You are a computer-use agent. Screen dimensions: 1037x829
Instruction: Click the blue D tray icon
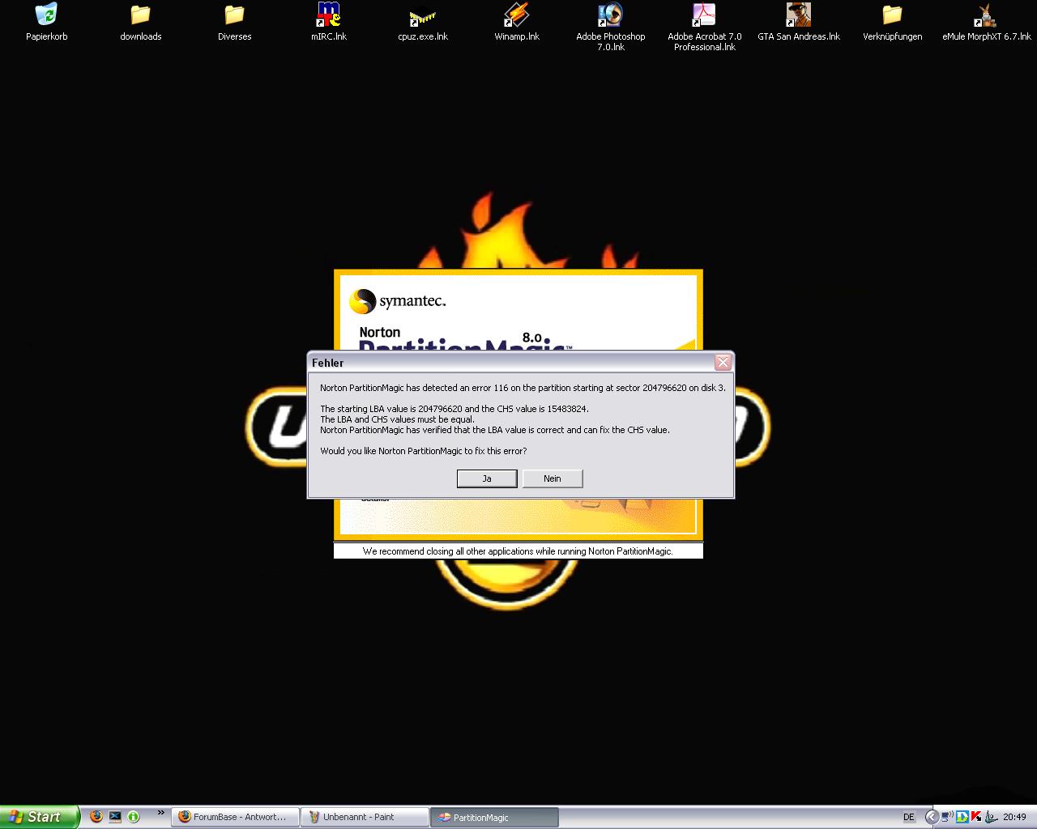pos(962,817)
